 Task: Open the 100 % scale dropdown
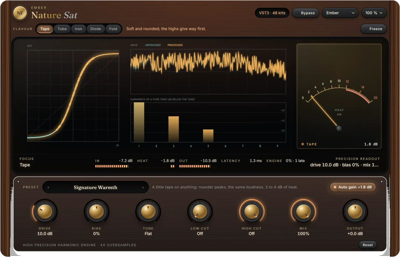(374, 13)
